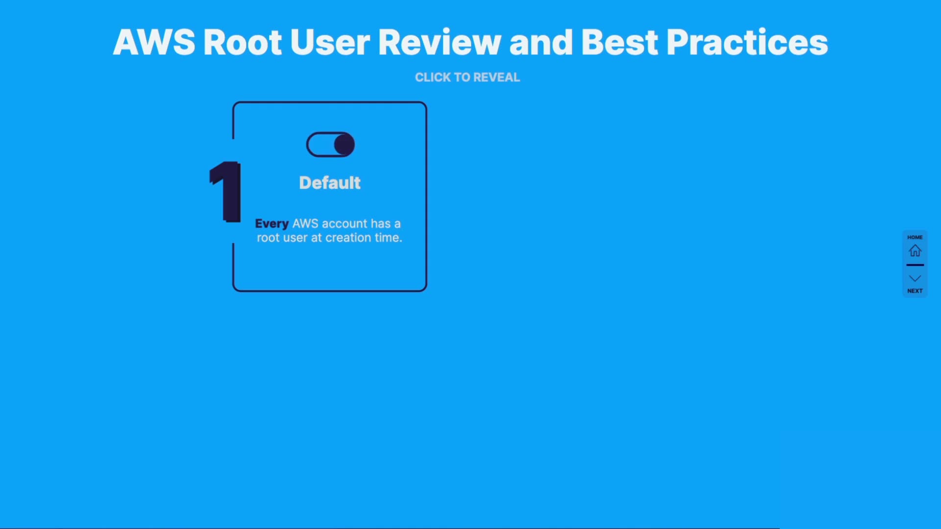The width and height of the screenshot is (941, 529).
Task: Click the unfilled end of the bottom progress bar
Action: [860, 528]
